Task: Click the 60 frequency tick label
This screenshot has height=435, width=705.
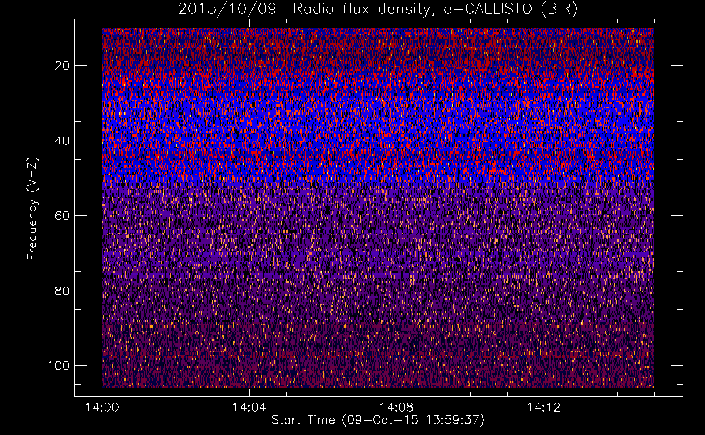Action: point(63,216)
